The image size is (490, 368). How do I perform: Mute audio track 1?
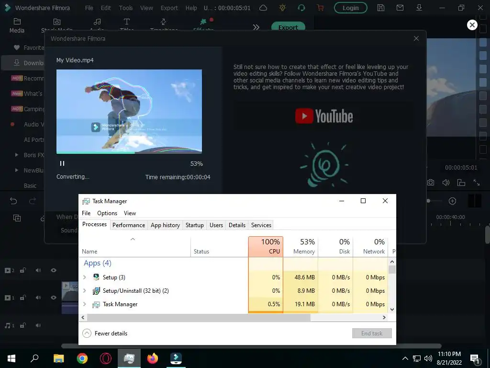click(38, 325)
